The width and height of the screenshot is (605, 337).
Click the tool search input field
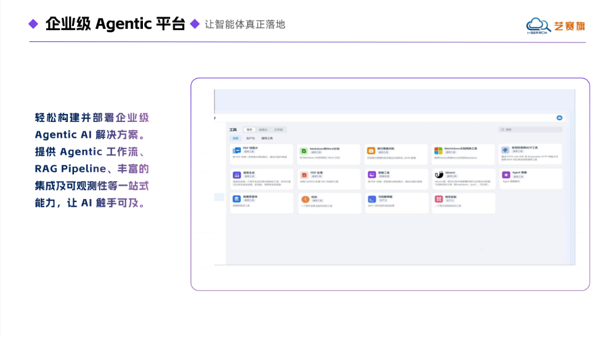point(530,130)
